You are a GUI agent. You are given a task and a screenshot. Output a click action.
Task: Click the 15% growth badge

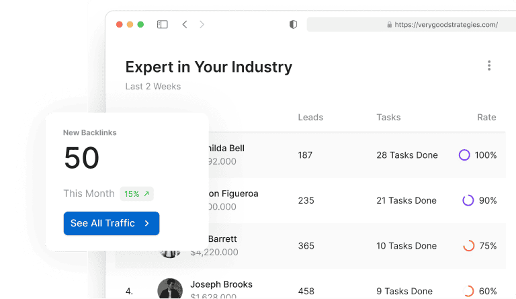click(137, 194)
